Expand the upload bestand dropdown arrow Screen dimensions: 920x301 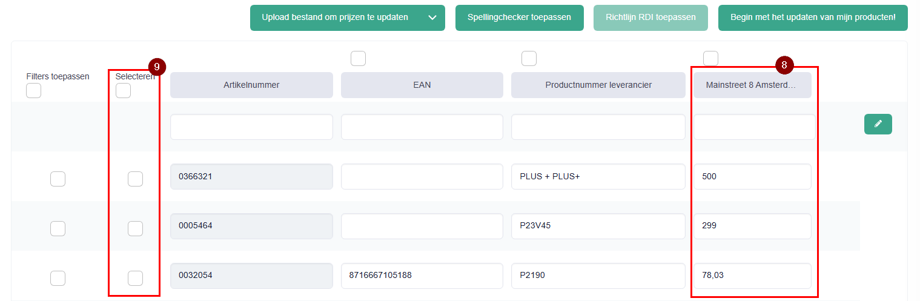(x=432, y=18)
